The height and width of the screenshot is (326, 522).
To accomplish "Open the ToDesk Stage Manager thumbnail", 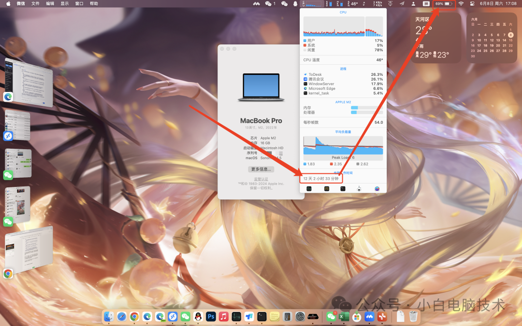I will [18, 126].
